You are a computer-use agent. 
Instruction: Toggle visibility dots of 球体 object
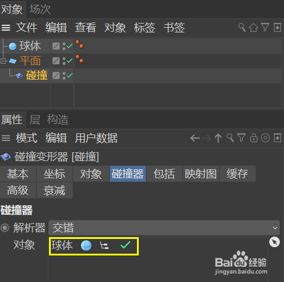click(64, 46)
